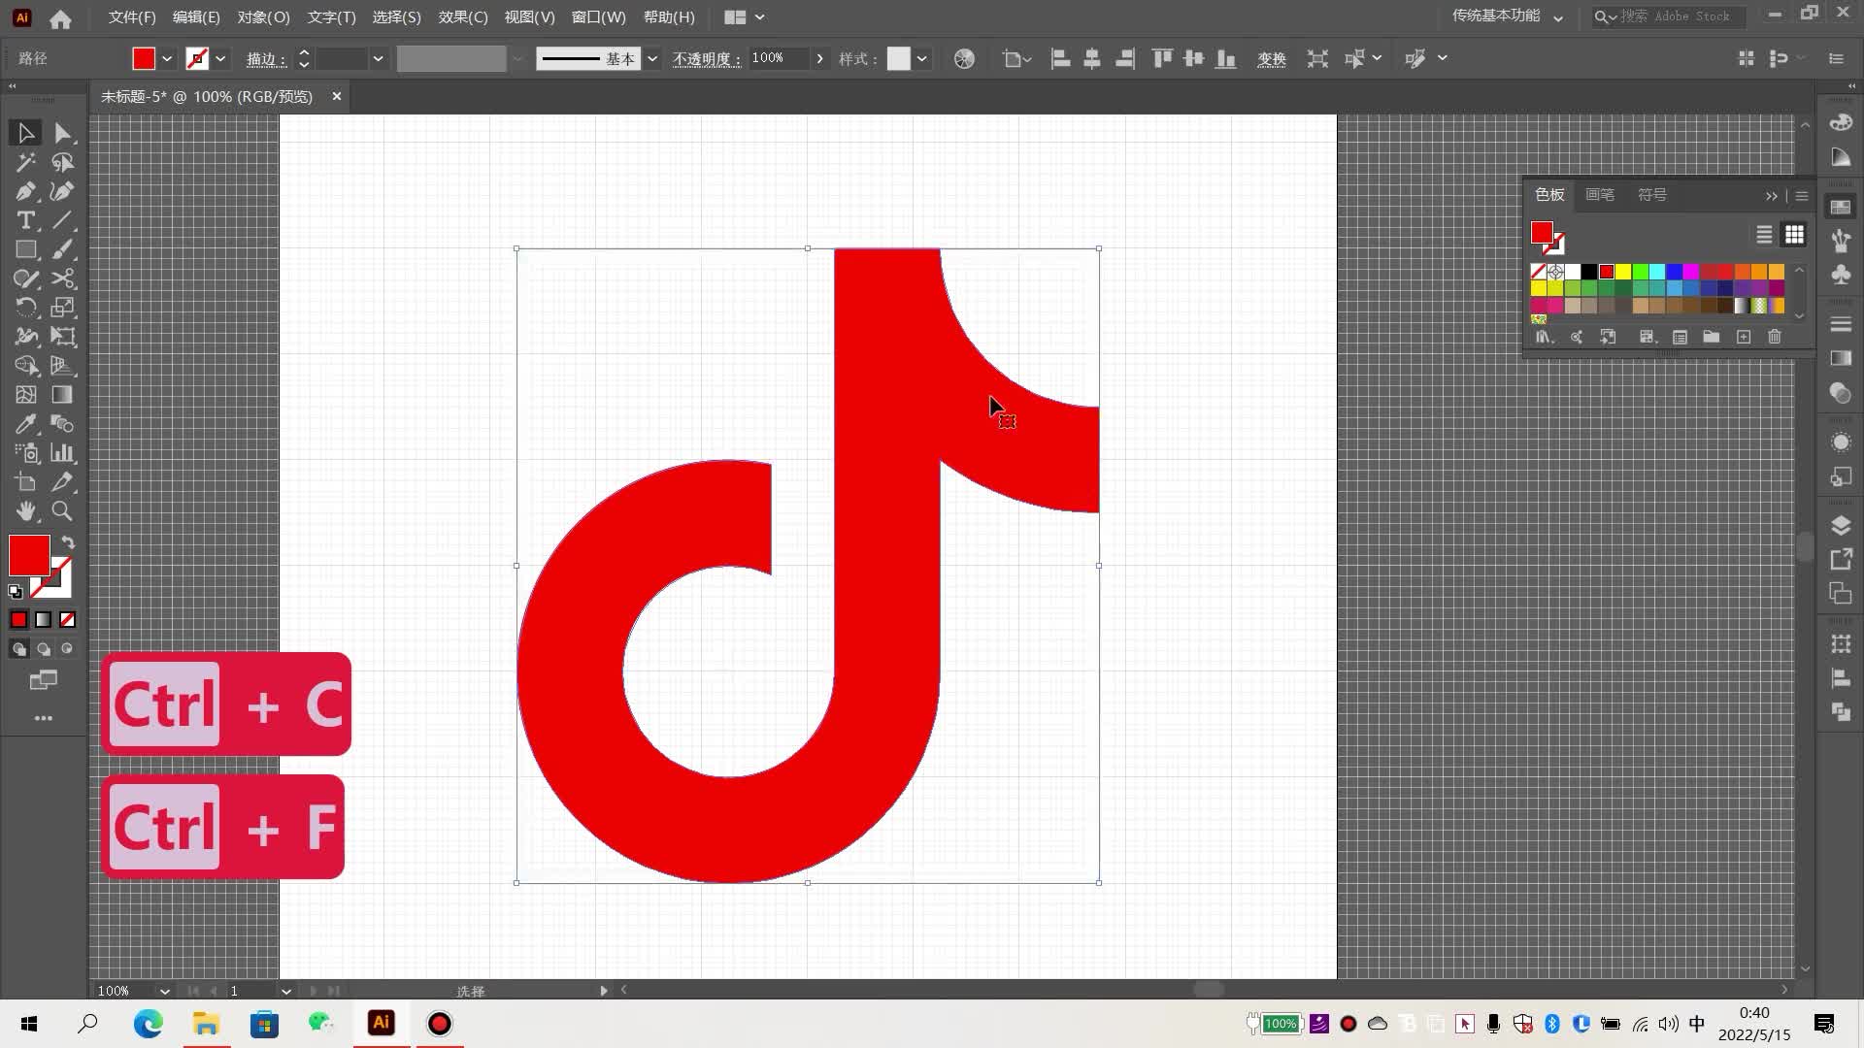This screenshot has height=1048, width=1864.
Task: Select the Hand tool
Action: point(25,511)
